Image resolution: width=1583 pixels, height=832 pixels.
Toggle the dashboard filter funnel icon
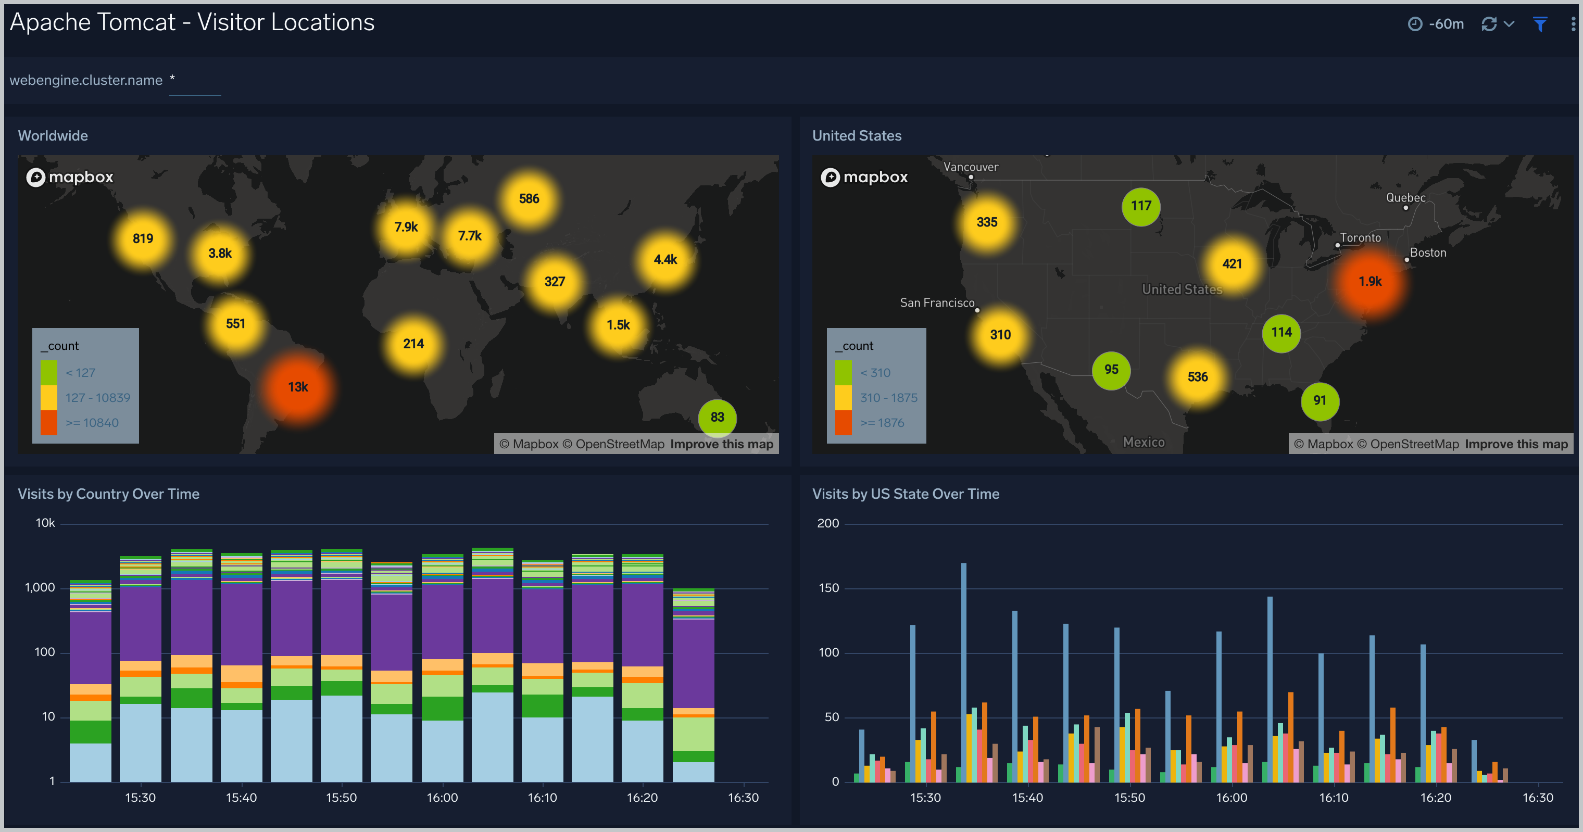[x=1540, y=24]
